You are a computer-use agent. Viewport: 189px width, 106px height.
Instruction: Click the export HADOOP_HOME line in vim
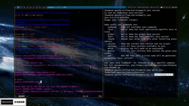coord(35,72)
